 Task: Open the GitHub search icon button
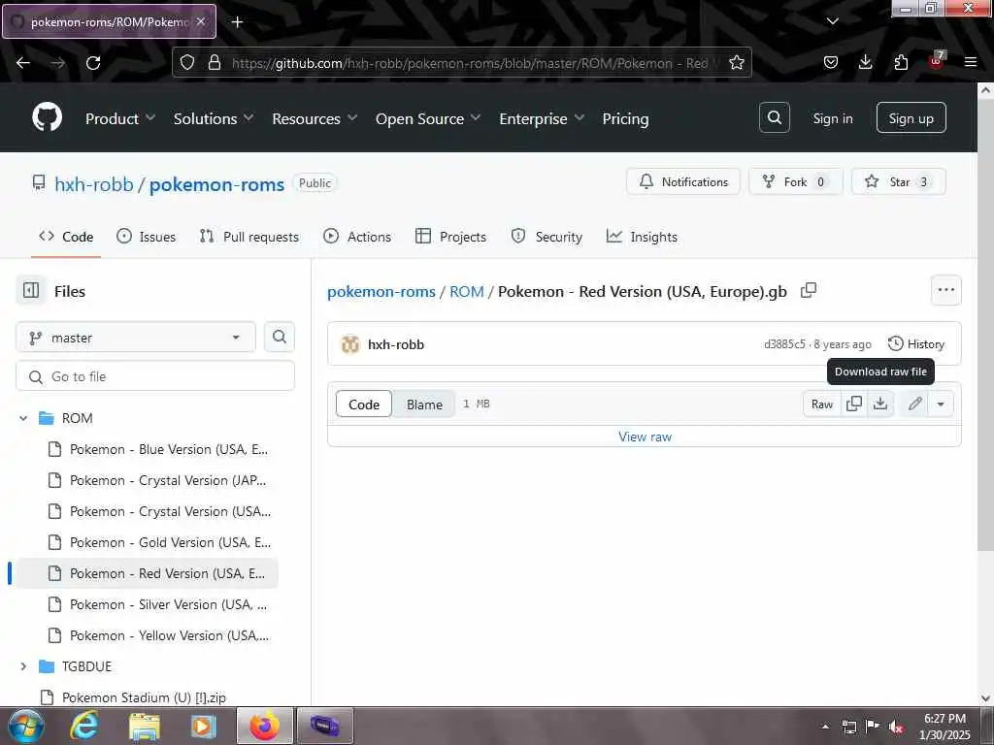coord(774,117)
